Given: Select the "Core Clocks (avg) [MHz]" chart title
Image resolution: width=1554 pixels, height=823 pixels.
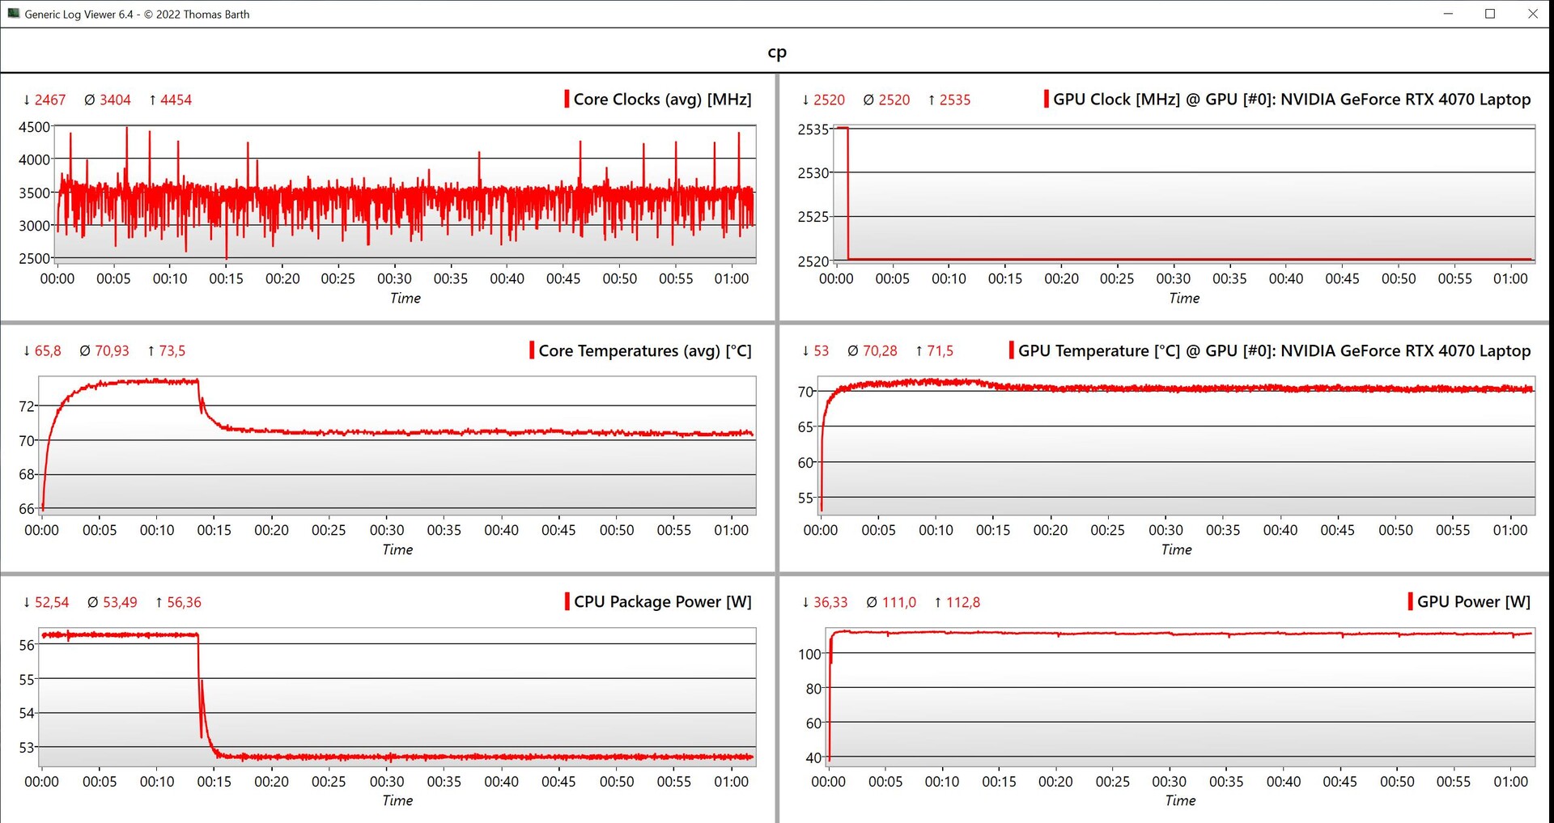Looking at the screenshot, I should (x=663, y=100).
